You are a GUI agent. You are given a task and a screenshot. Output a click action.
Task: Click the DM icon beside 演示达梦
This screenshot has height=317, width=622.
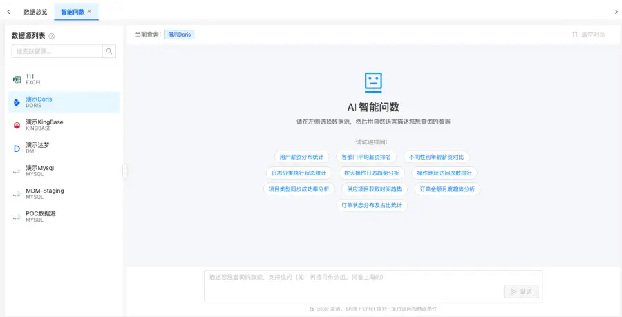(x=17, y=148)
